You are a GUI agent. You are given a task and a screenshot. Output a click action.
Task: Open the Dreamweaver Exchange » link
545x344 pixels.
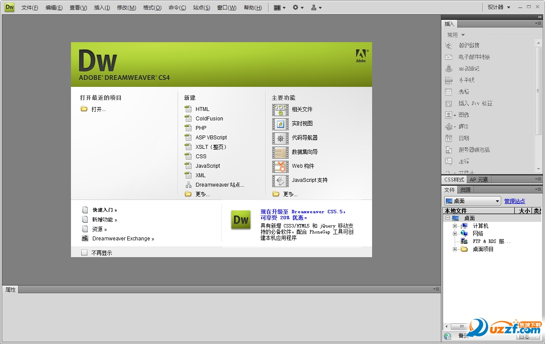[123, 239]
